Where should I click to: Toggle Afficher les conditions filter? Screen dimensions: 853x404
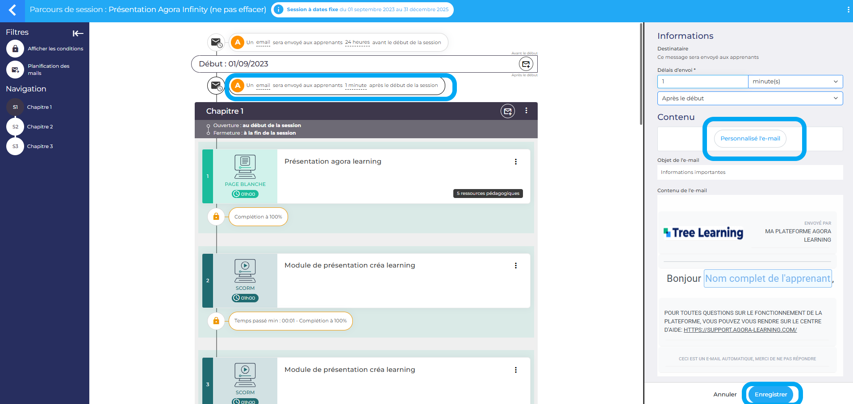[15, 49]
